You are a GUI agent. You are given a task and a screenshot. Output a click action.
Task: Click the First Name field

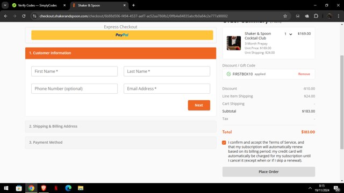coord(74,71)
